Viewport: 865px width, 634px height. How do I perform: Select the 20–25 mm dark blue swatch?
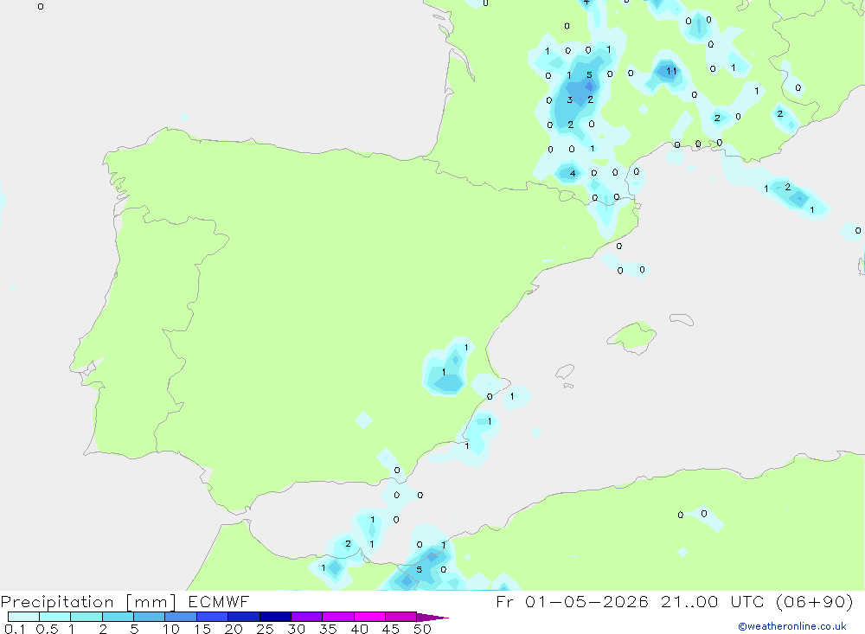pyautogui.click(x=244, y=617)
